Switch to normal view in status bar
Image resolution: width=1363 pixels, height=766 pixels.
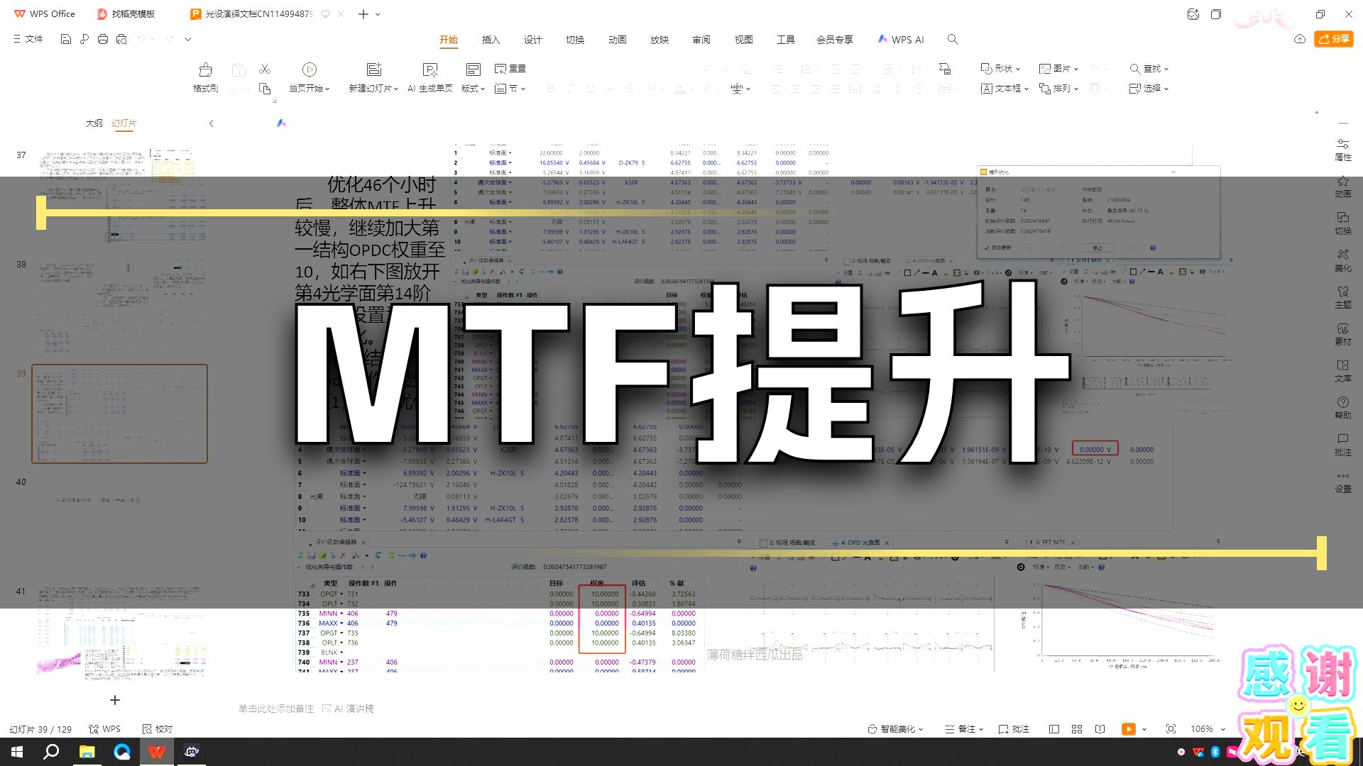coord(1054,729)
